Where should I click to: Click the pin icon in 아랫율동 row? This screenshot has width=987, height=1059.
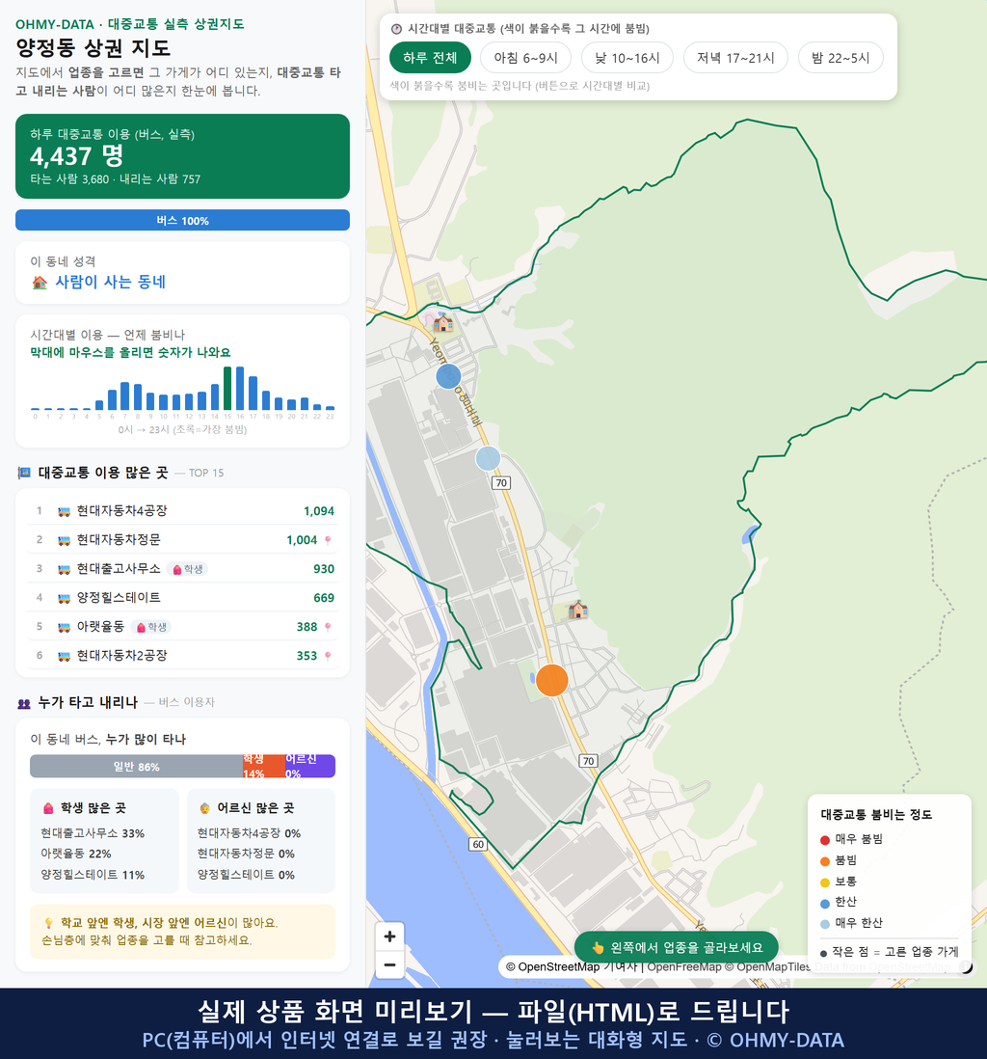pos(328,628)
